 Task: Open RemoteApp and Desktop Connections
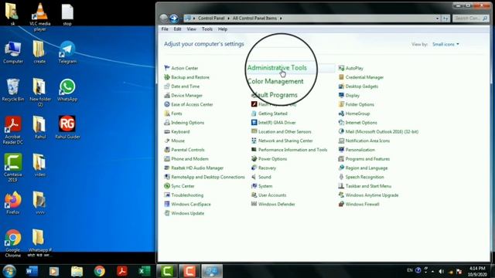pos(204,177)
